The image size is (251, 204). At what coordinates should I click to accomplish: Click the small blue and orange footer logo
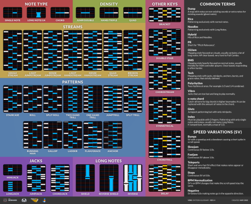click(x=44, y=200)
